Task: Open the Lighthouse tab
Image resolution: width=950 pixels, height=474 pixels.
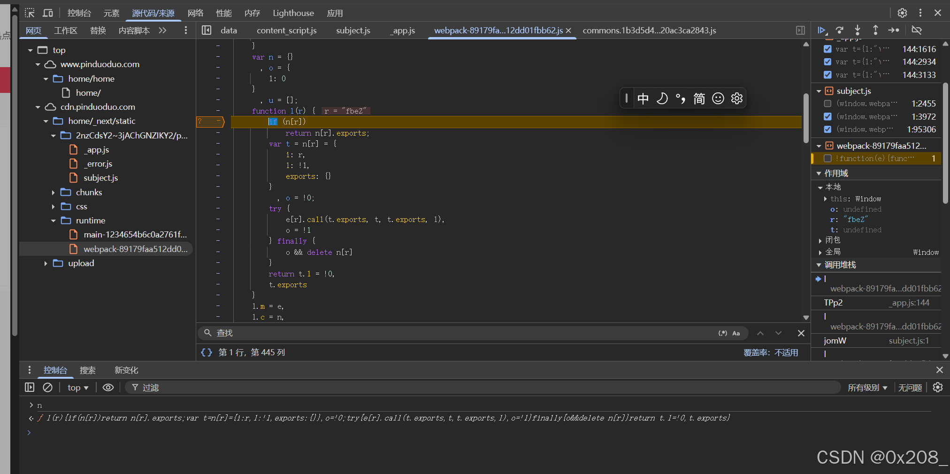Action: (x=293, y=13)
